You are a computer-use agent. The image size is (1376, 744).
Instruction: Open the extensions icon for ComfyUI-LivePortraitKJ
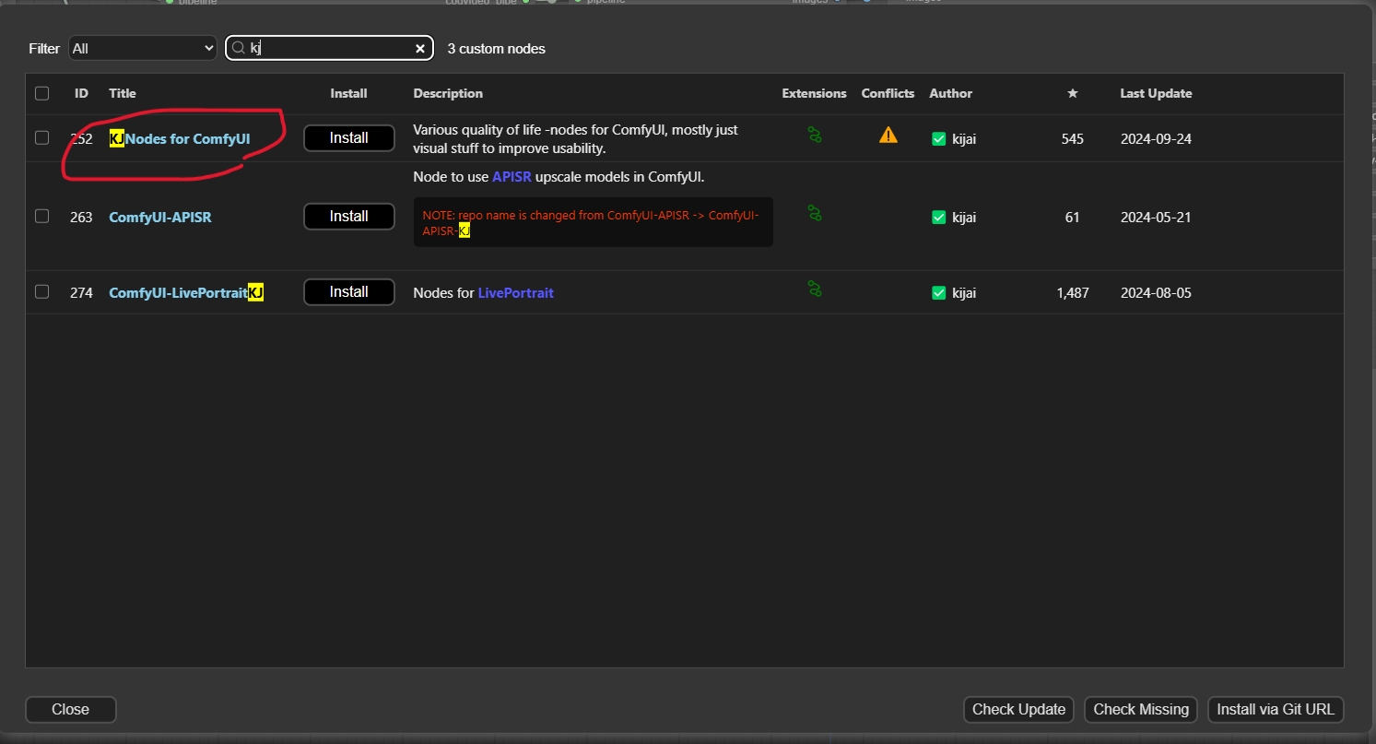(815, 289)
